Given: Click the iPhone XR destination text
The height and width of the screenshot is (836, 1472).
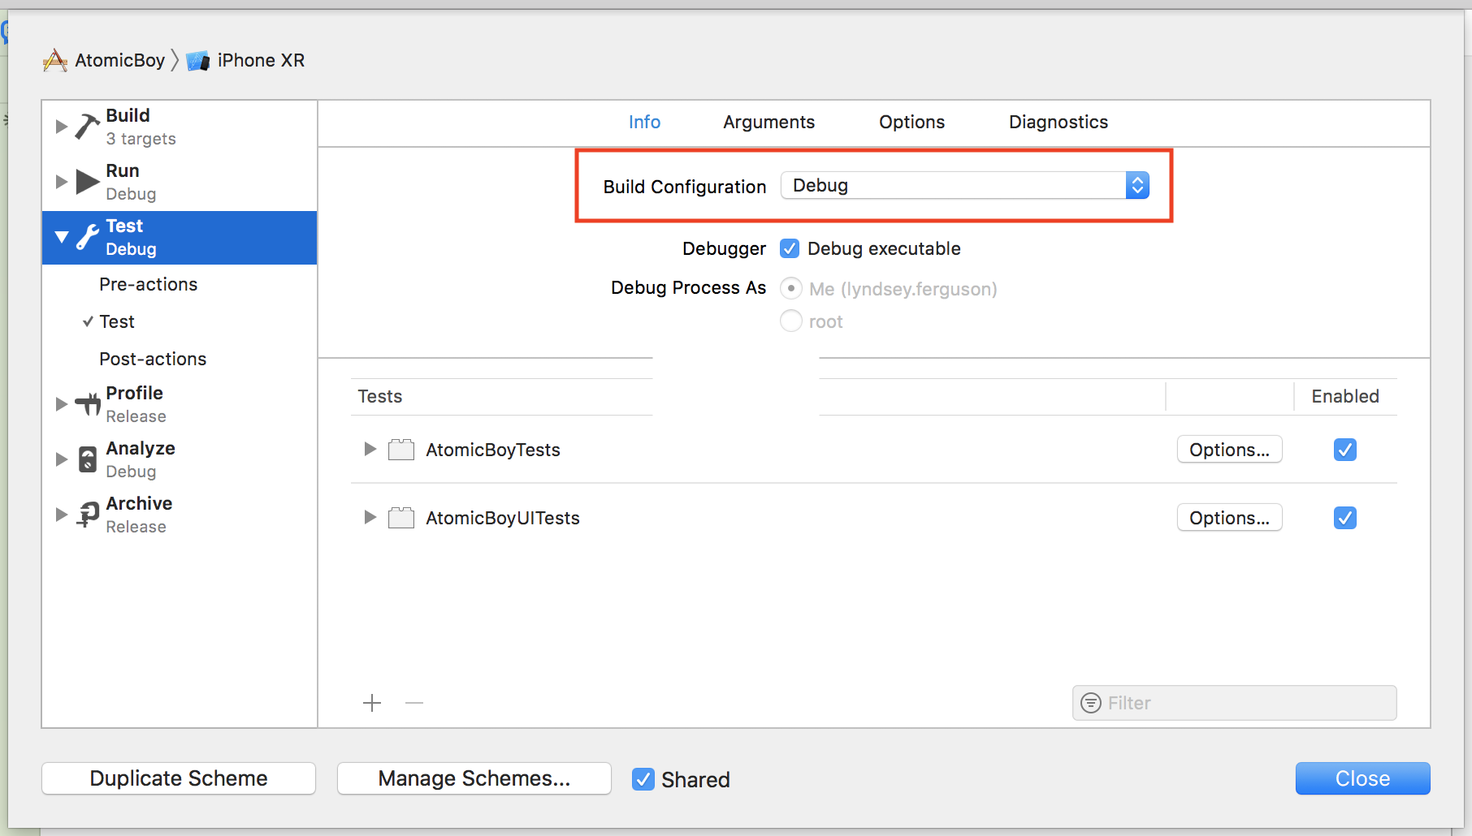Looking at the screenshot, I should point(261,61).
